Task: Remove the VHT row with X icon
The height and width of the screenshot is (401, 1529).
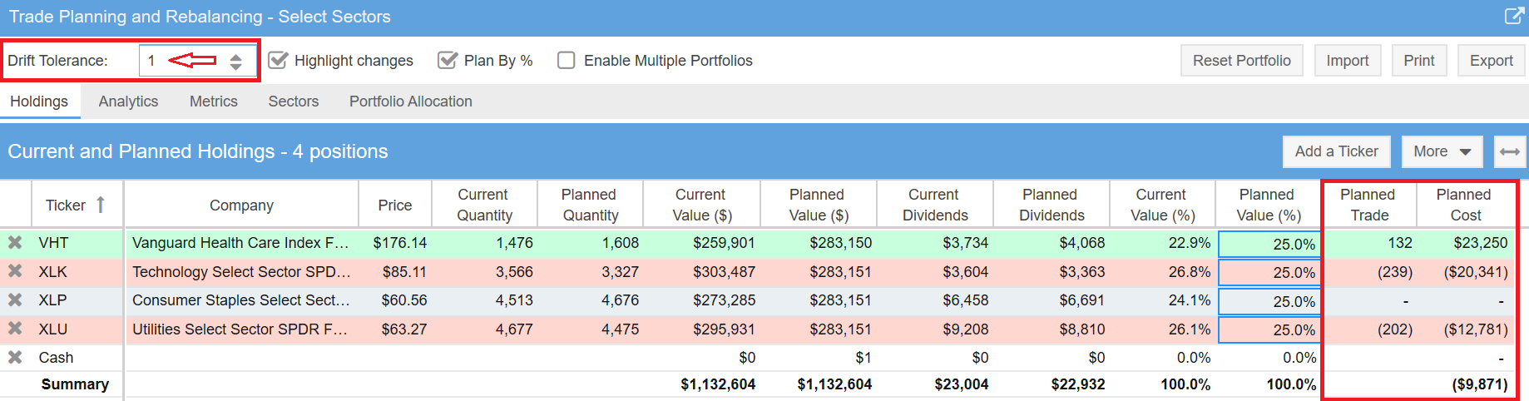Action: tap(15, 243)
